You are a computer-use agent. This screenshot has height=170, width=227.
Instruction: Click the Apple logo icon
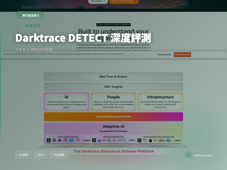[150, 140]
